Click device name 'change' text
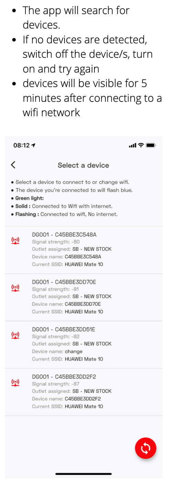The image size is (171, 487). (x=73, y=351)
